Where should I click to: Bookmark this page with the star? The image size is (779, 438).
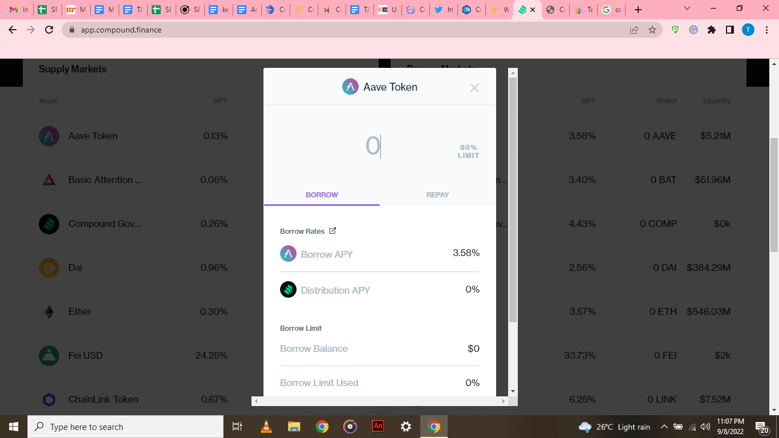click(652, 30)
